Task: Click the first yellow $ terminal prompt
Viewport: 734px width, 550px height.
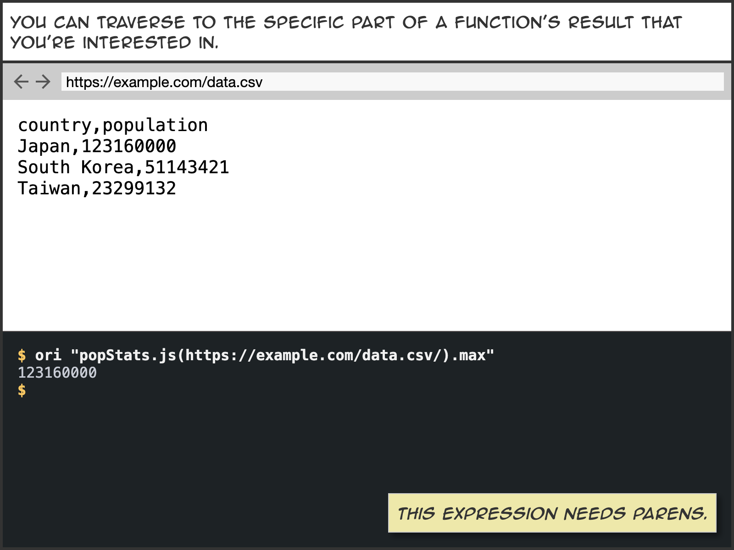Action: 22,355
